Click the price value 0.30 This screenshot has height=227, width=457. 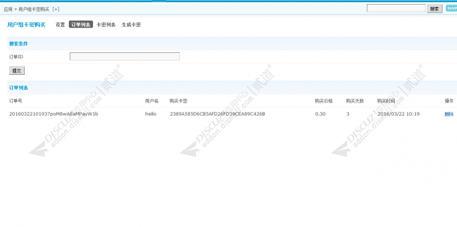click(320, 114)
